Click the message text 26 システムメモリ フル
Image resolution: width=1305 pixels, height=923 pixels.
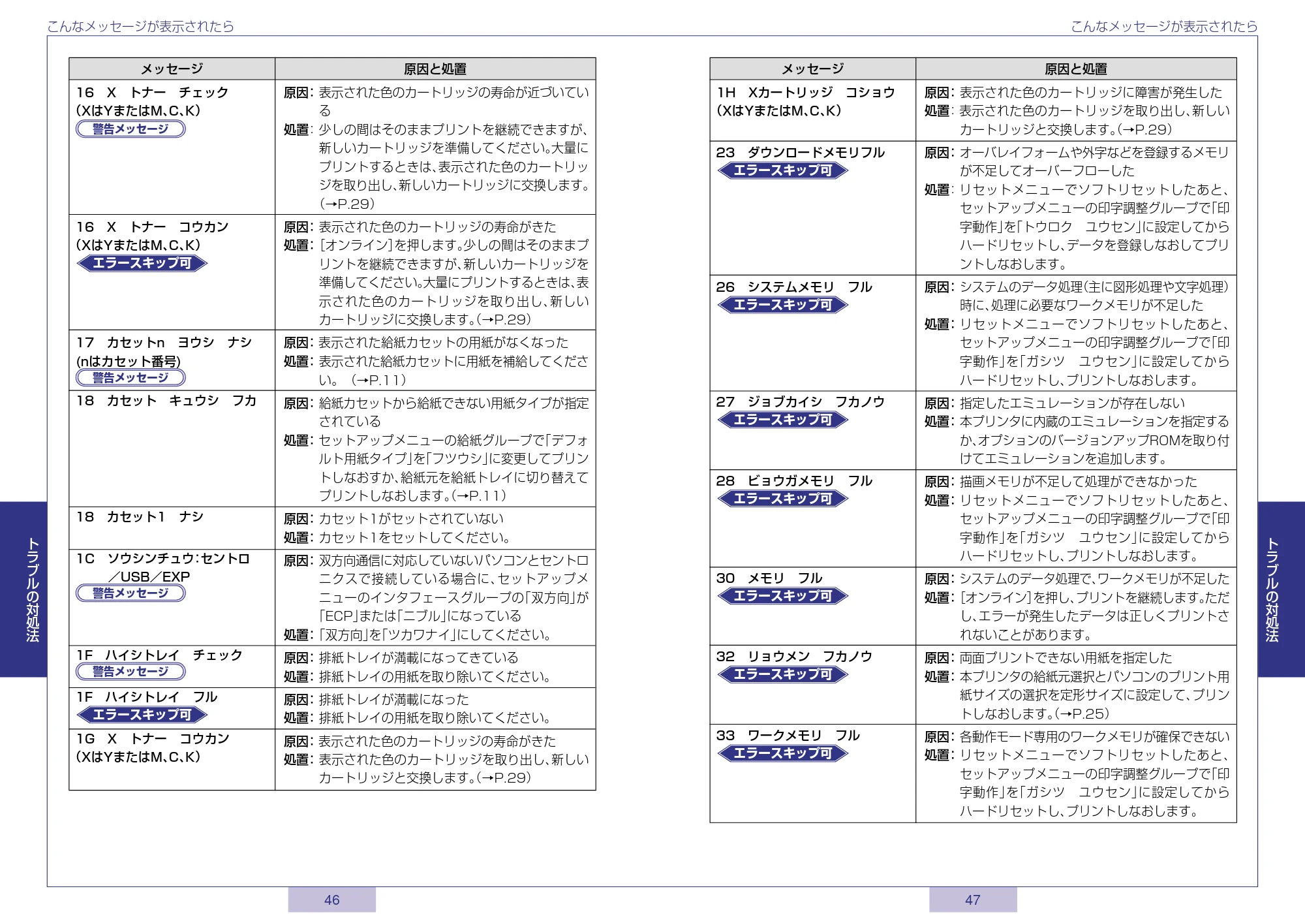tap(794, 287)
